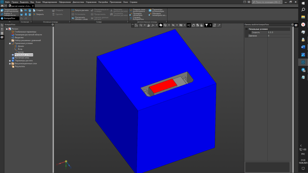
Task: Click the Отключить обновл. слоев icon
Action: tap(73, 18)
